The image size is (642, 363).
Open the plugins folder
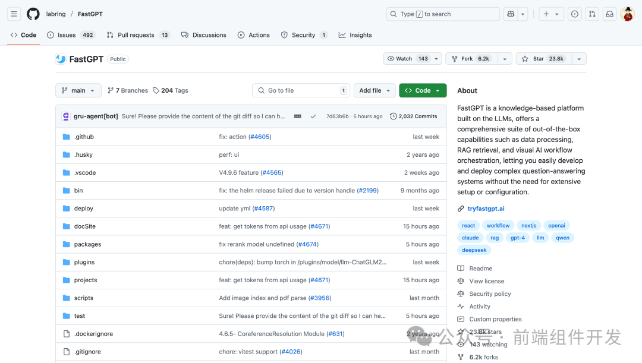click(x=84, y=263)
